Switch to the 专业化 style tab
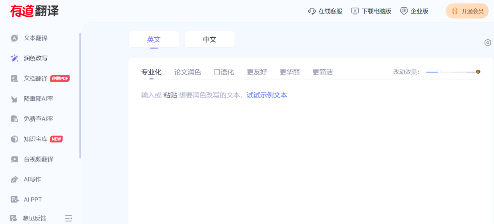494x224 pixels. [x=151, y=72]
